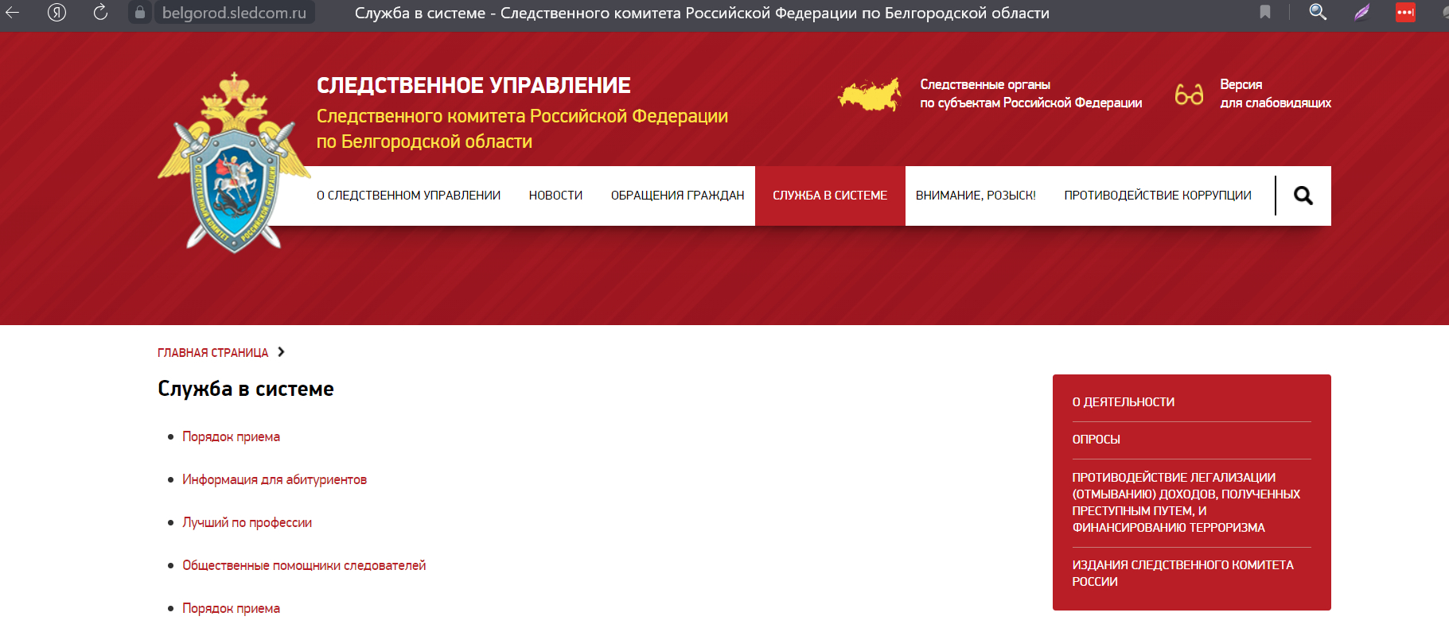
Task: Click the page title in the browser bar
Action: coord(702,13)
